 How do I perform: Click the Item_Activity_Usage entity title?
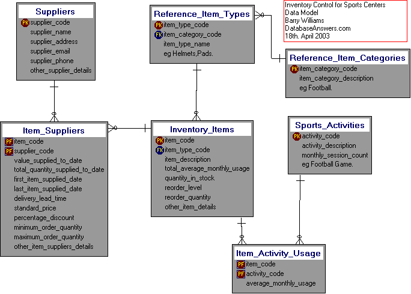(x=278, y=253)
